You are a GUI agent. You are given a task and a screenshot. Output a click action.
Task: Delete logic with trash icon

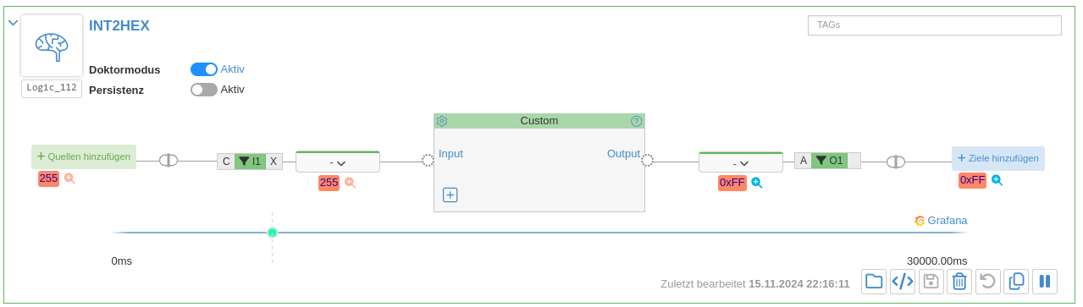(959, 282)
